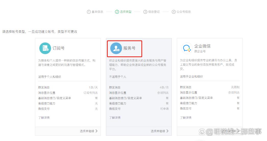
Task: Open 了解详情 link in 订阅号 card
Action: tap(44, 118)
